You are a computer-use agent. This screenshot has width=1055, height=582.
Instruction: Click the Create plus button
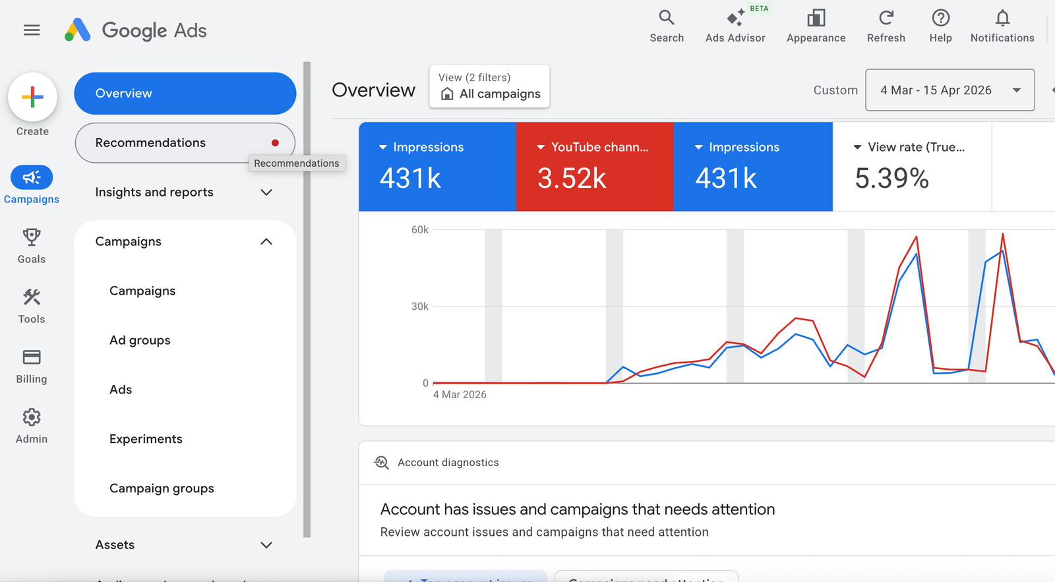point(32,98)
